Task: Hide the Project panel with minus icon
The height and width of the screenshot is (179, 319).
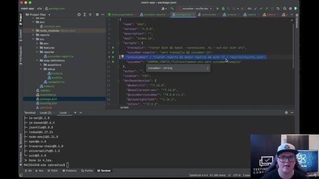Action: [x=103, y=14]
